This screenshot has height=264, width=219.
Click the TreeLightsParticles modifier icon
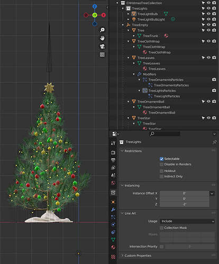[x=145, y=91]
